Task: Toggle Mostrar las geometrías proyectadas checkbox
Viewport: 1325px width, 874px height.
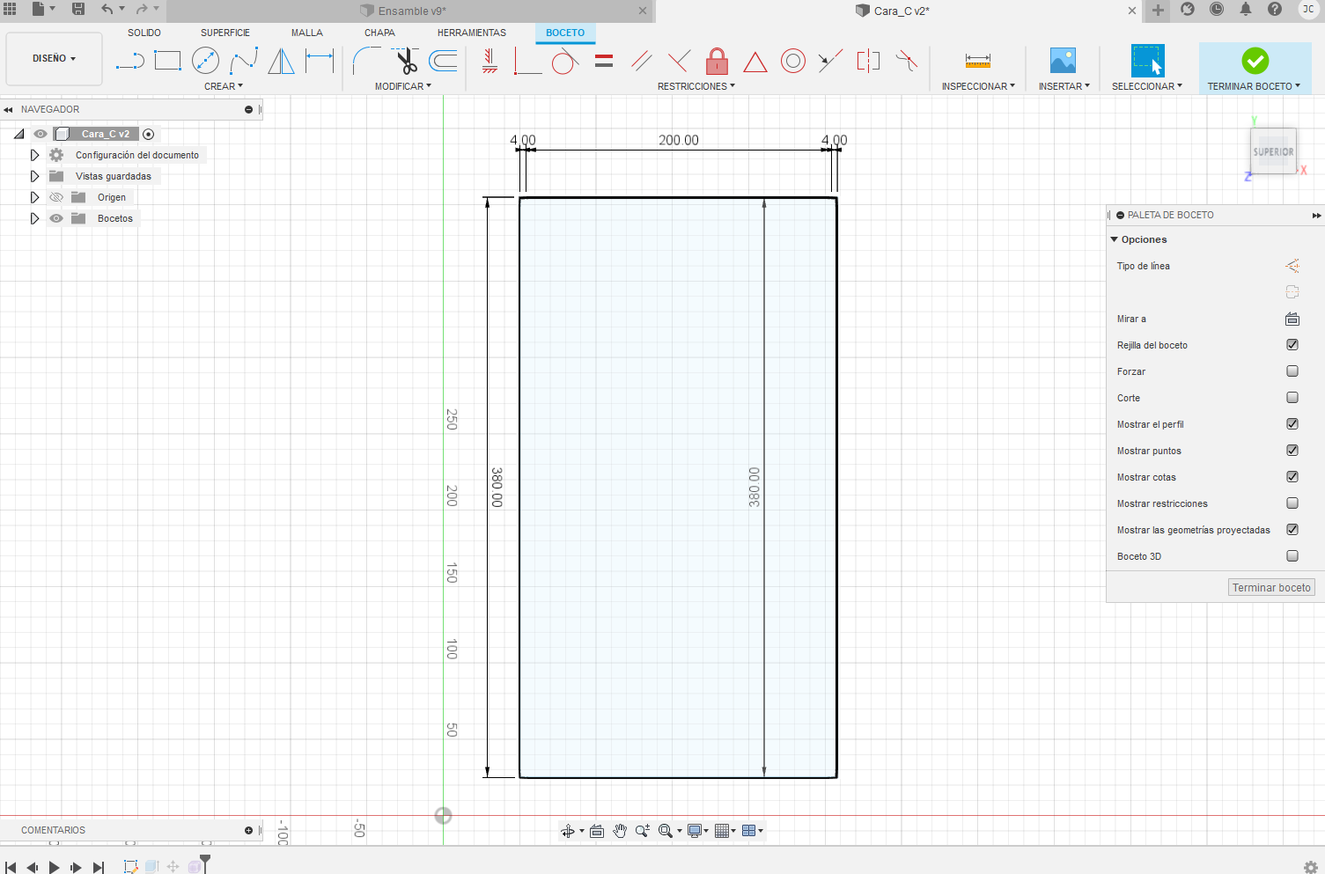Action: click(x=1292, y=530)
